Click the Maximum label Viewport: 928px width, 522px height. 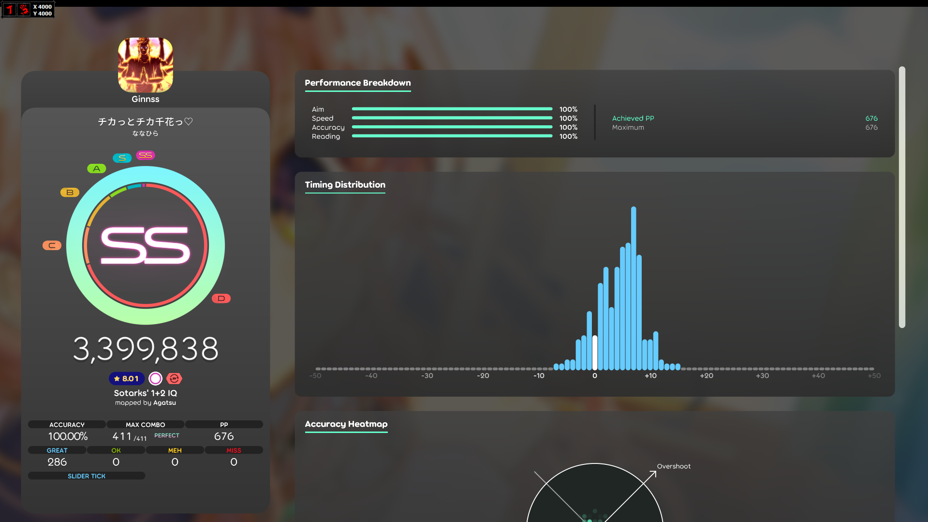point(628,128)
